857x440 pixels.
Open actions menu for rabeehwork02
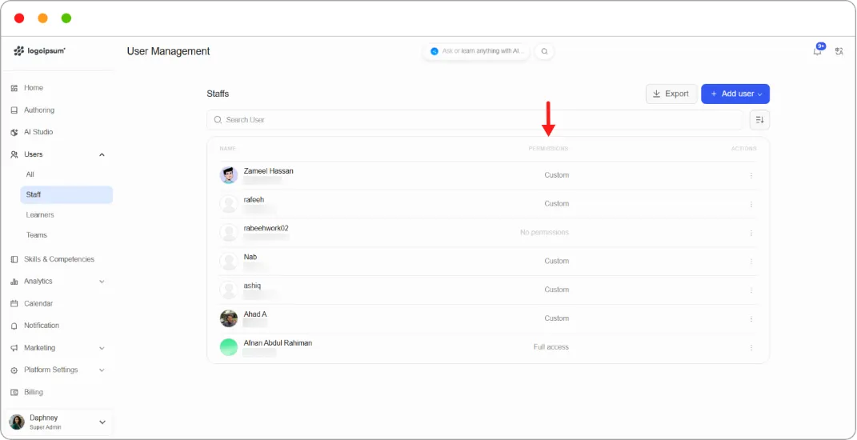[751, 233]
